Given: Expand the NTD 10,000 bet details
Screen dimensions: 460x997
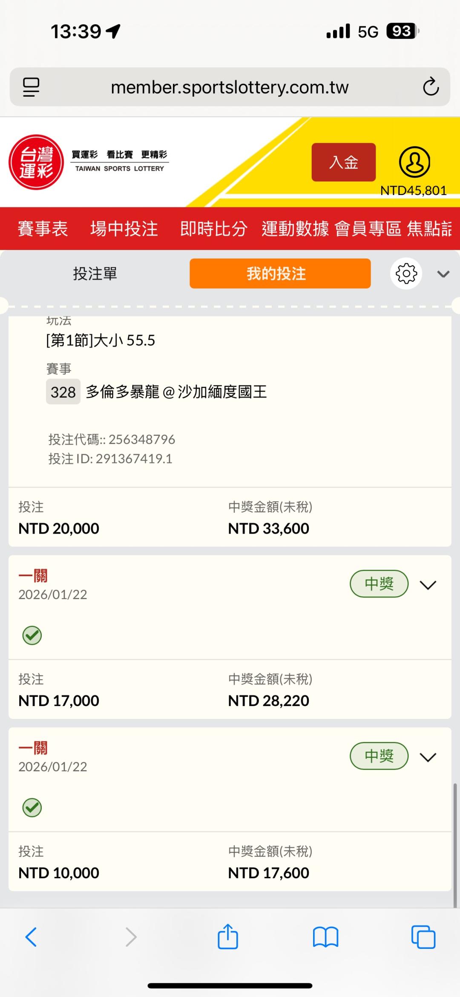Looking at the screenshot, I should click(428, 757).
